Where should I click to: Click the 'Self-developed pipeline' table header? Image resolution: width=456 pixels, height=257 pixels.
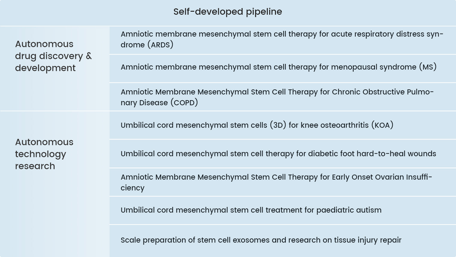(228, 12)
